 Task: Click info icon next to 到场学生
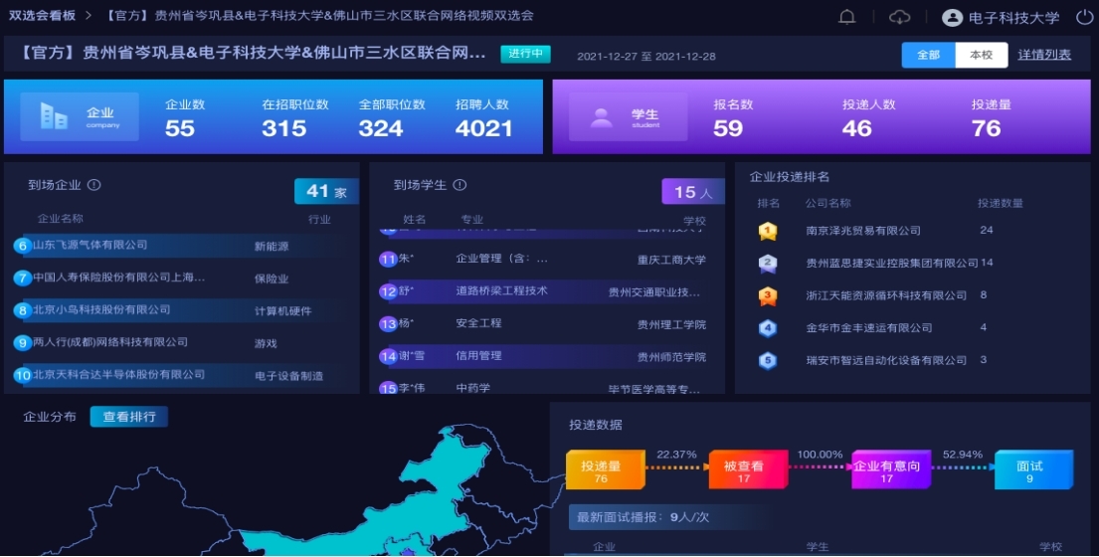[x=459, y=185]
